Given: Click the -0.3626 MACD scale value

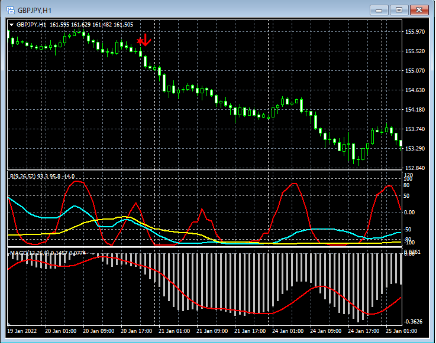Looking at the screenshot, I should pyautogui.click(x=413, y=322).
